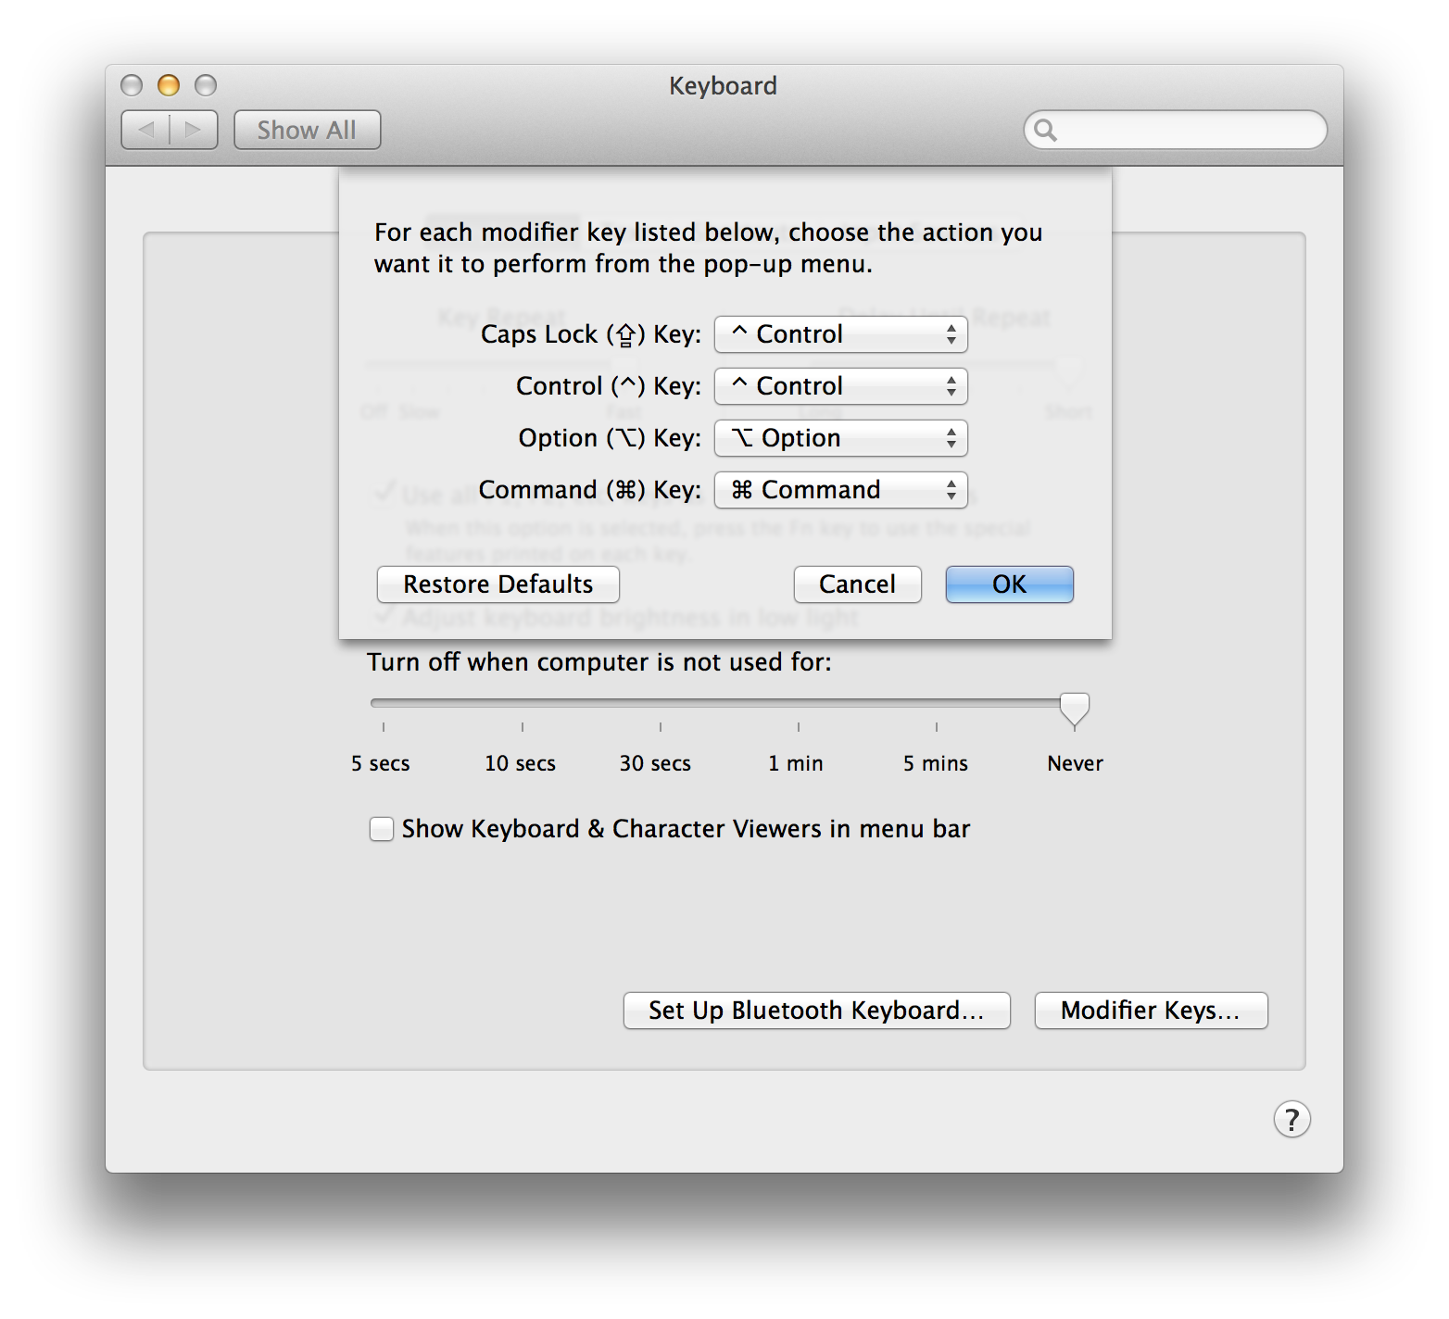Click the yellow minimize window button
The image size is (1449, 1319).
169,85
